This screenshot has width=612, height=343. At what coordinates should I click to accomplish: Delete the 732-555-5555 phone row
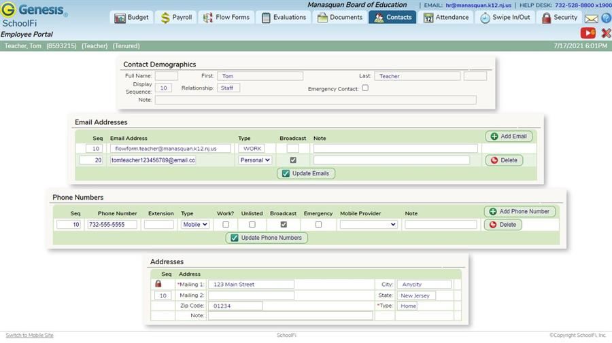click(503, 225)
